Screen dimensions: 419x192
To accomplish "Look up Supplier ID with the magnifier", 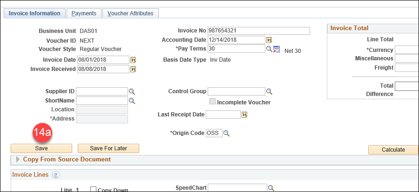I will coord(132,92).
